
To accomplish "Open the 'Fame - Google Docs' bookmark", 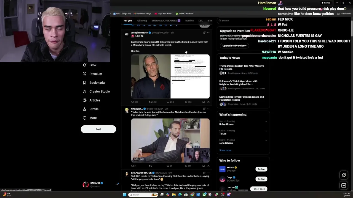I will (x=122, y=14).
